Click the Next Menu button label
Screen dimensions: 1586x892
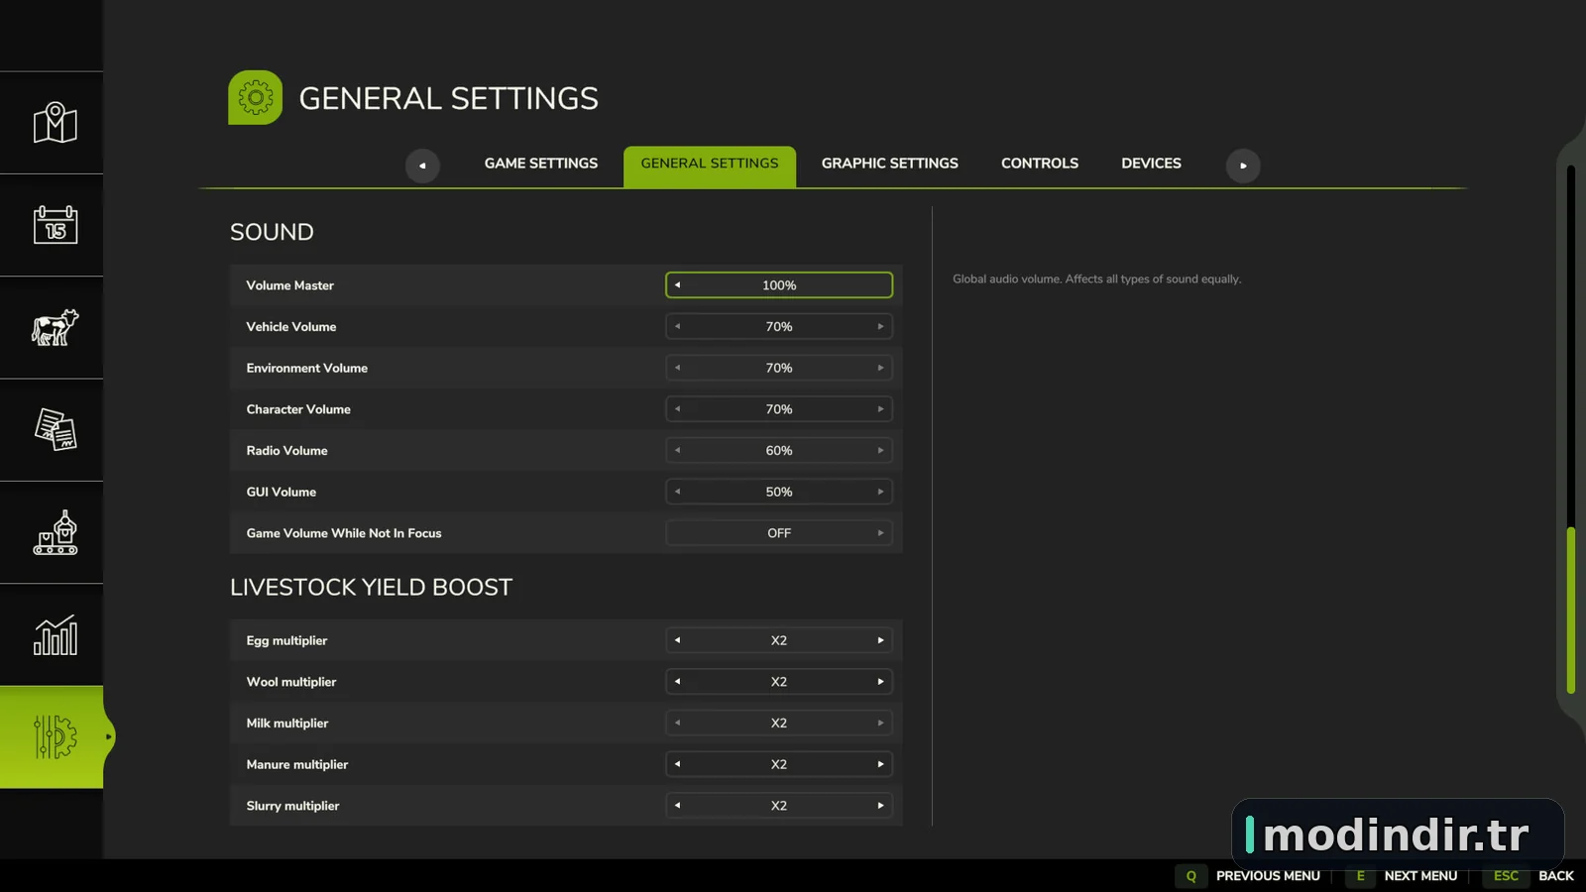tap(1420, 876)
